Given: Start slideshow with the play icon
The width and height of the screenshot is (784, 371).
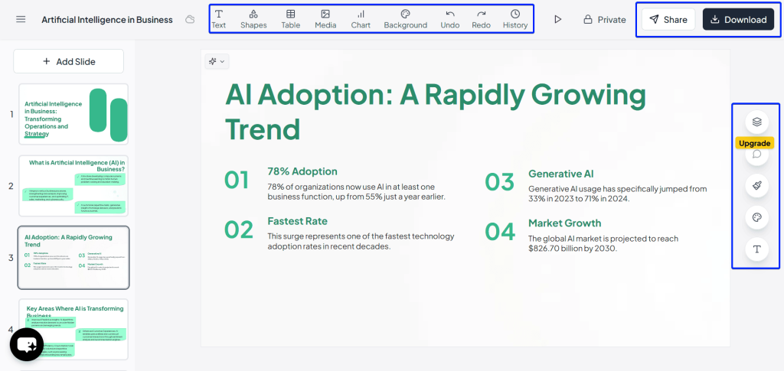Looking at the screenshot, I should pos(558,19).
